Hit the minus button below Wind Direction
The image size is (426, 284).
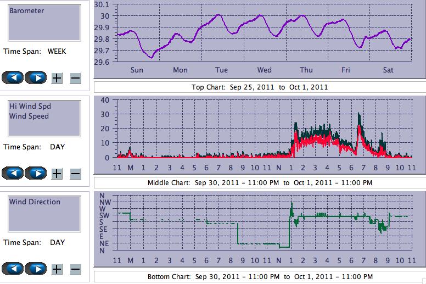(x=76, y=269)
